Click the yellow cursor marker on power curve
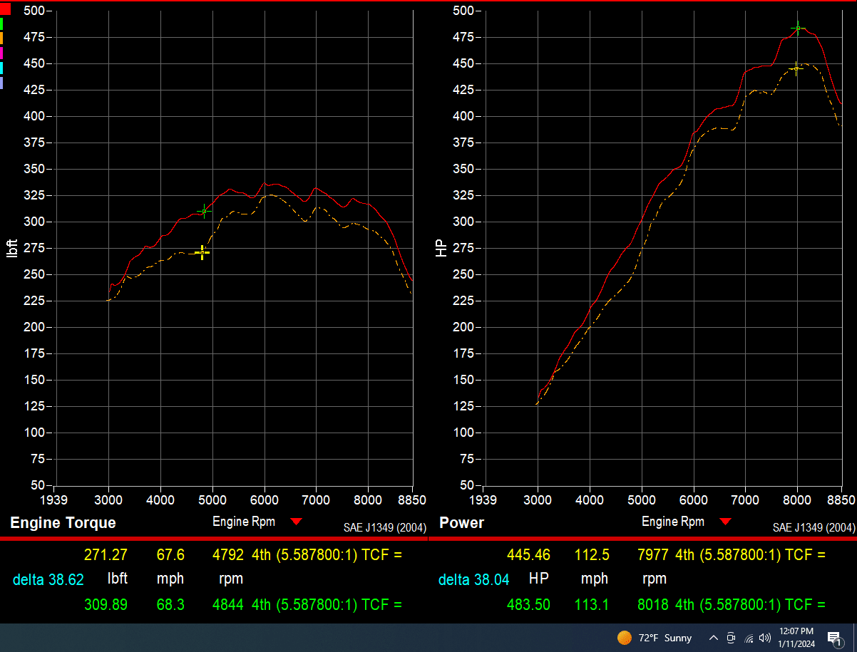857x652 pixels. [796, 68]
